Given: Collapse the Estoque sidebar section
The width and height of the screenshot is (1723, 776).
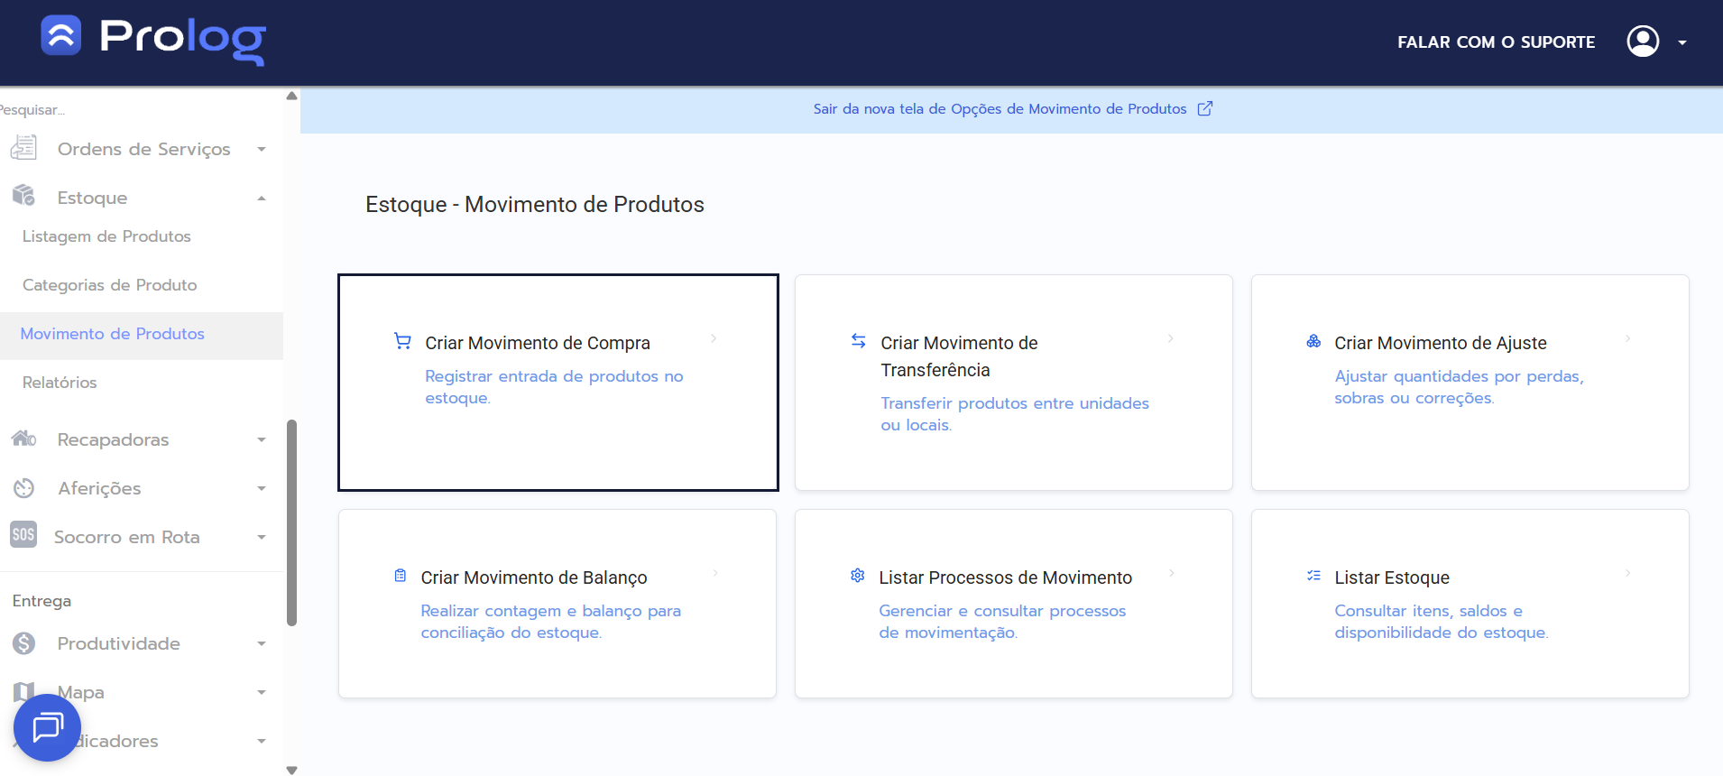Looking at the screenshot, I should (x=261, y=198).
